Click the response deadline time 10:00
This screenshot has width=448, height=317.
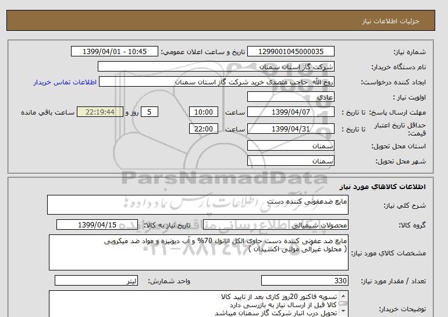click(204, 112)
